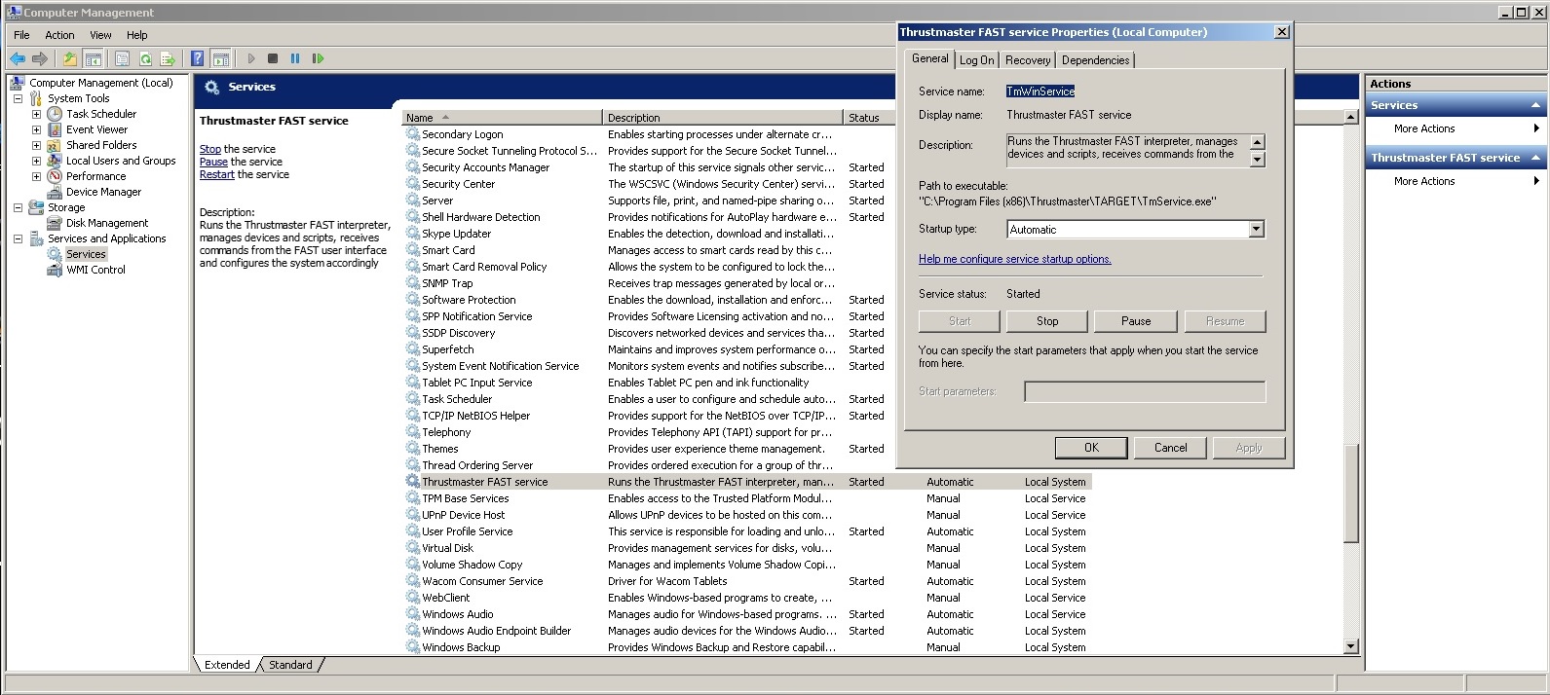Image resolution: width=1550 pixels, height=695 pixels.
Task: Click the Back arrow in the toolbar
Action: pos(18,58)
